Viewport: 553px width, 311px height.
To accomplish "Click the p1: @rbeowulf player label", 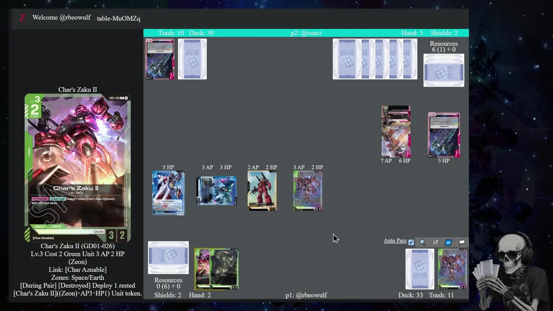I will pyautogui.click(x=306, y=295).
